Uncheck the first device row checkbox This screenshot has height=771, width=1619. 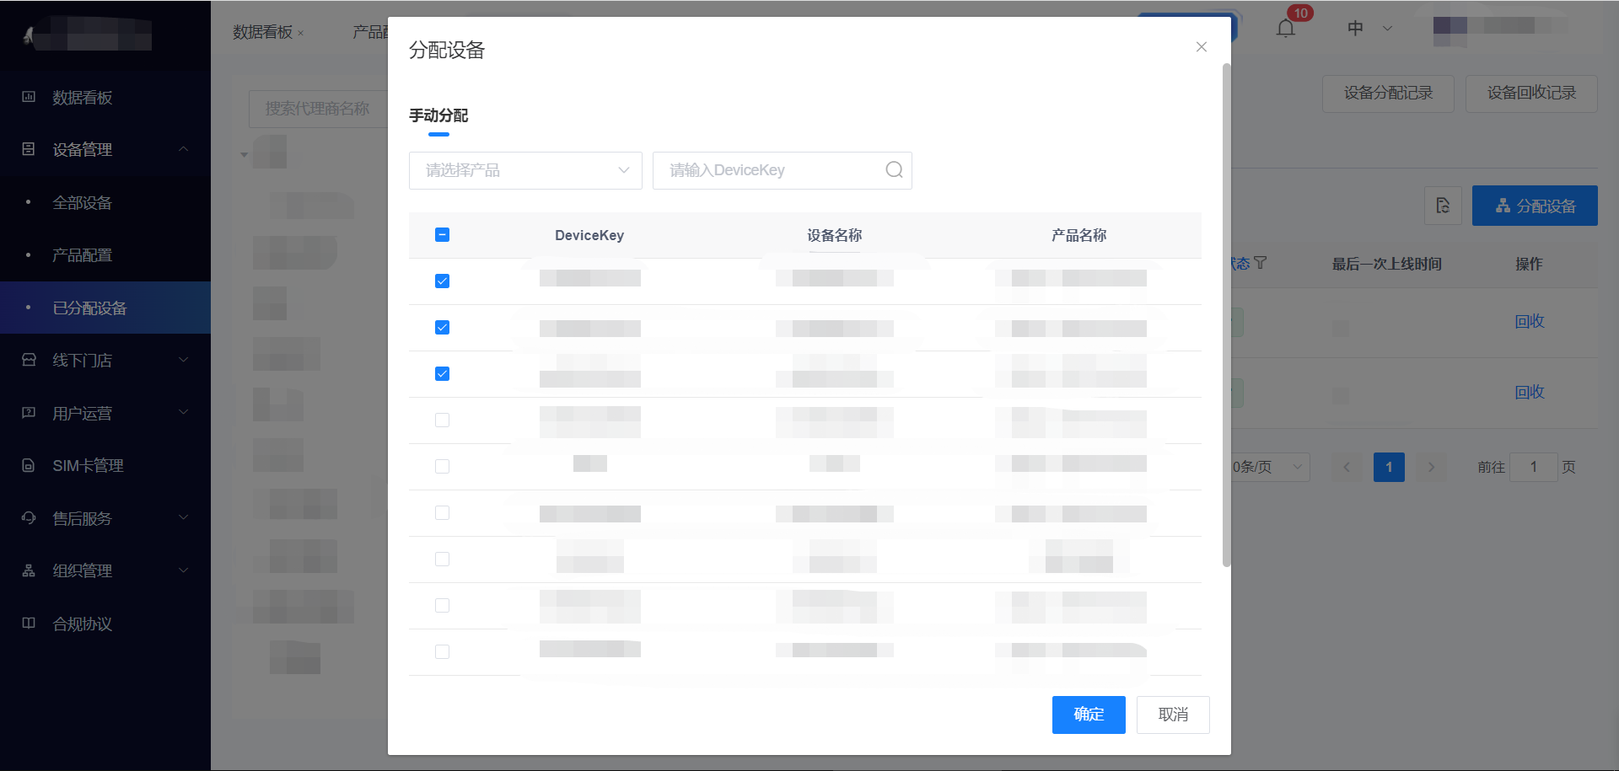coord(442,281)
